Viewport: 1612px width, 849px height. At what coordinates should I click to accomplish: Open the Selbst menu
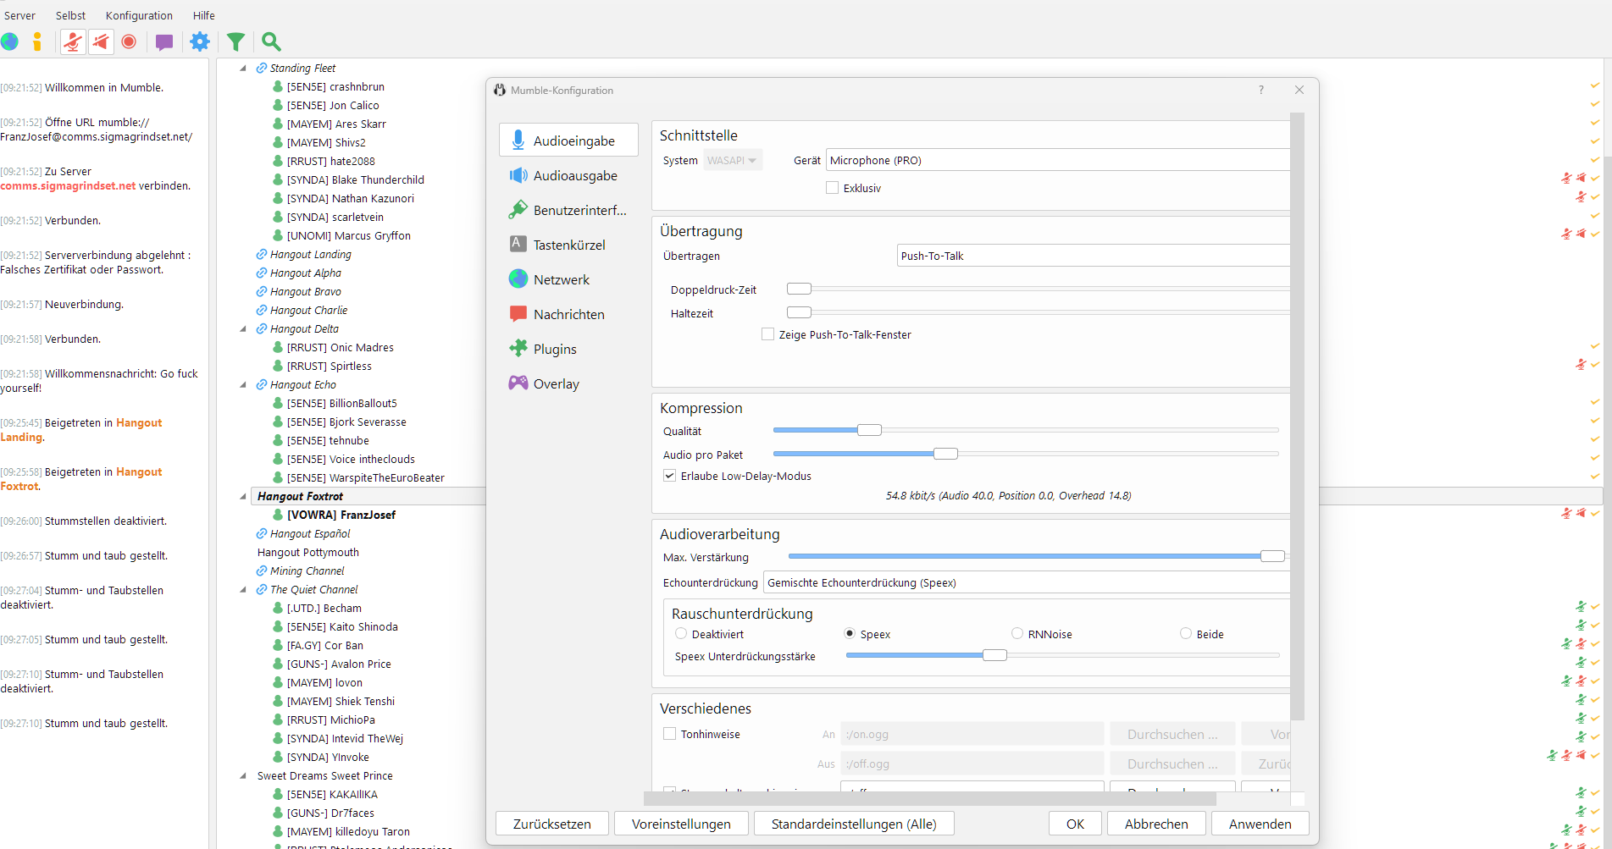click(x=70, y=15)
